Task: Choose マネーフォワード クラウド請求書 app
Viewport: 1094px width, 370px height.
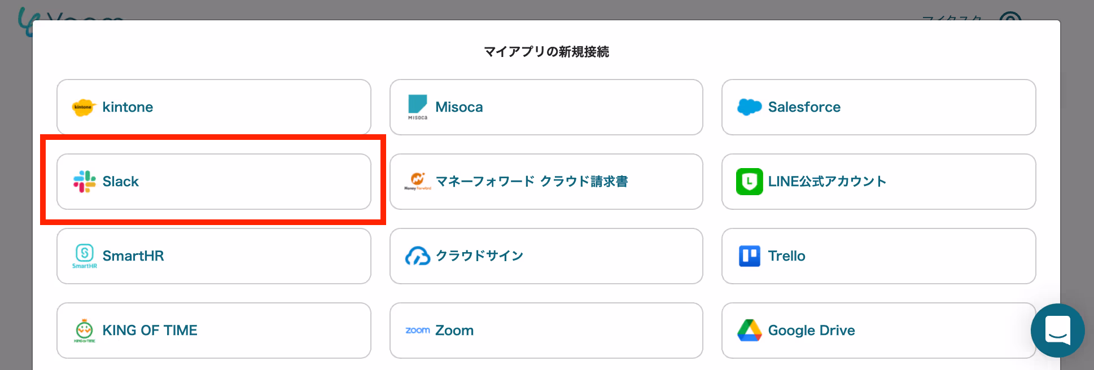Action: point(546,182)
